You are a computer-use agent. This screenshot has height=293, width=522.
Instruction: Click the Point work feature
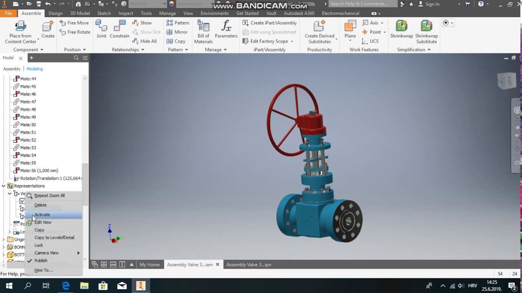[x=371, y=32]
